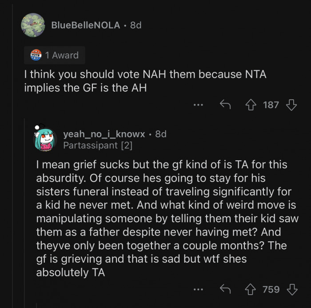This screenshot has height=308, width=311.
Task: Click the 8d timestamp beside yeah_no_i_knowx
Action: coord(160,134)
